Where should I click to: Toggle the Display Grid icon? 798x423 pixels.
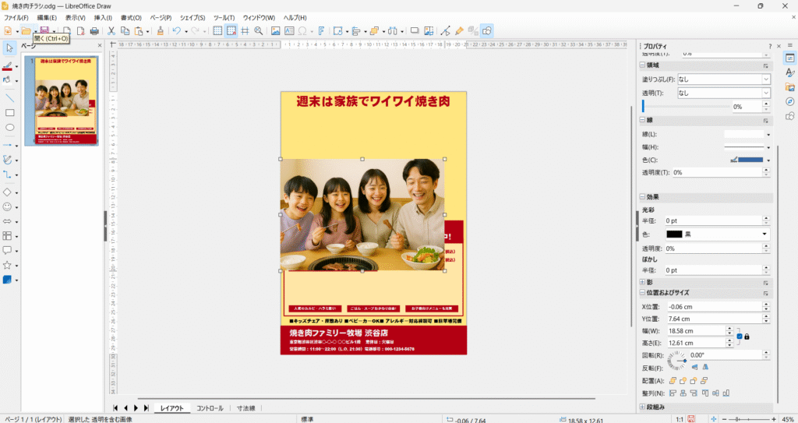(217, 31)
